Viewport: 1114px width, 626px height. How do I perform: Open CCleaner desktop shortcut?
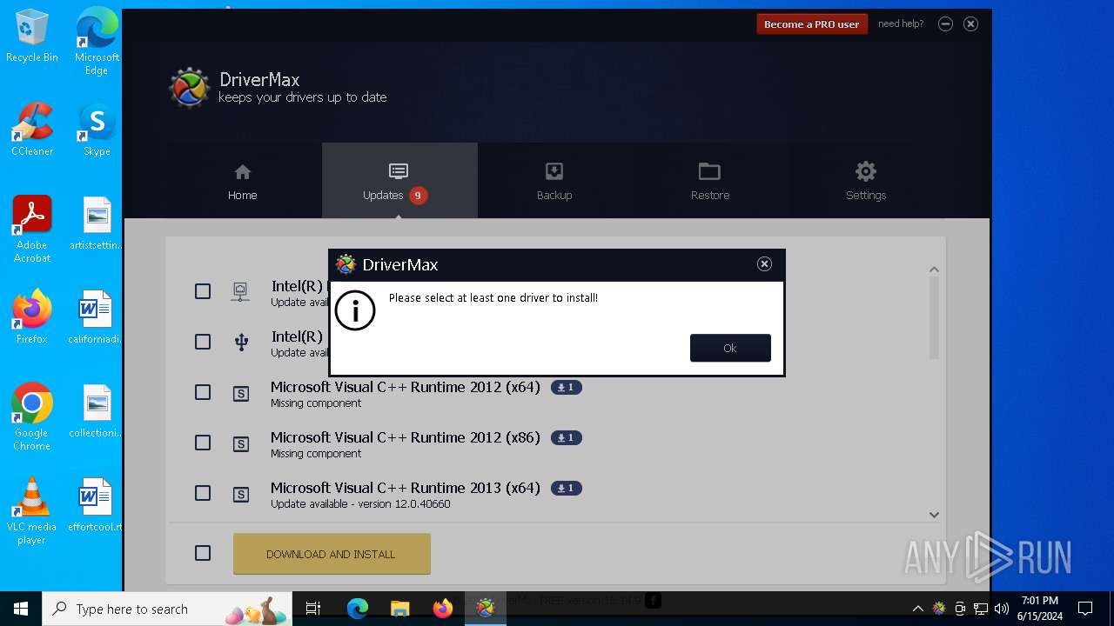[x=32, y=130]
